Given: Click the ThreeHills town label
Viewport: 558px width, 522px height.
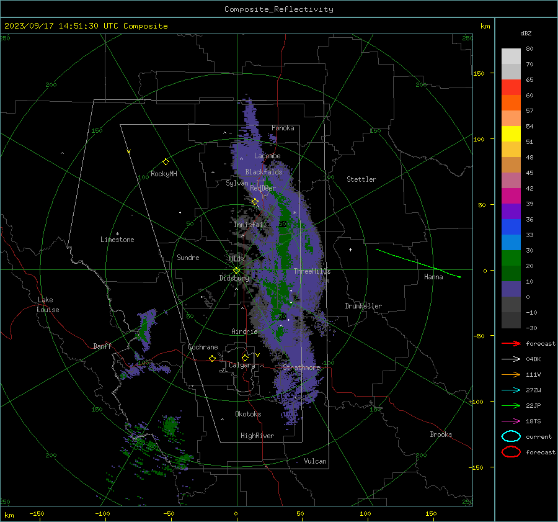Looking at the screenshot, I should coord(312,271).
